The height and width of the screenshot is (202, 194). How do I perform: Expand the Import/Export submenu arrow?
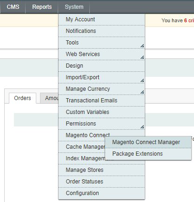[142, 81]
